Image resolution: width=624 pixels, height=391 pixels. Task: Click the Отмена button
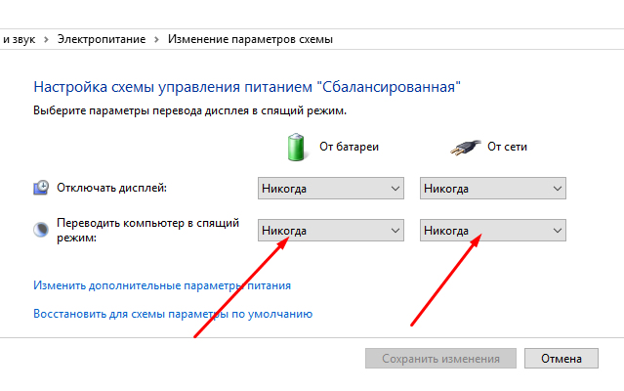(562, 359)
